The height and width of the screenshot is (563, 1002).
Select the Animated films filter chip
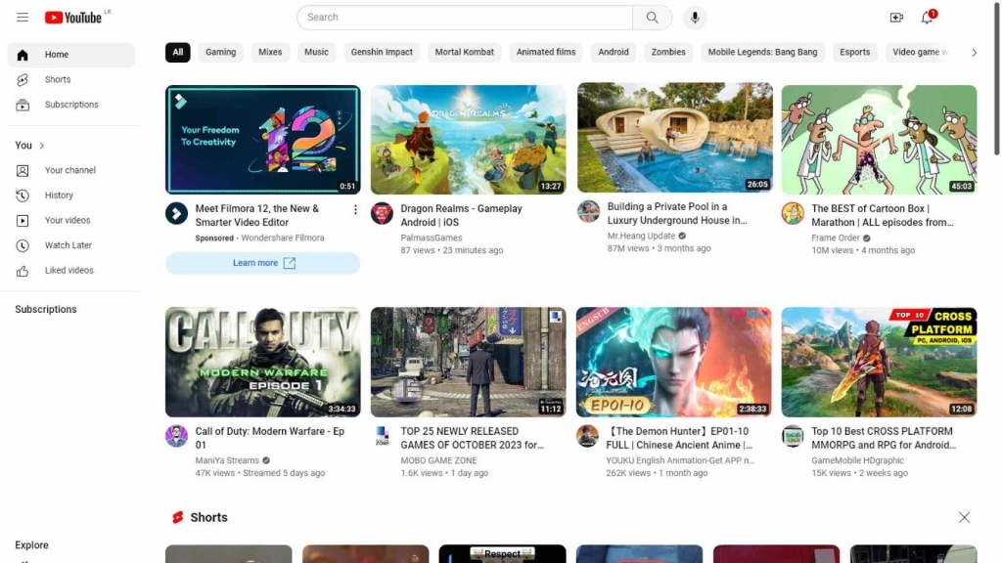(x=546, y=53)
